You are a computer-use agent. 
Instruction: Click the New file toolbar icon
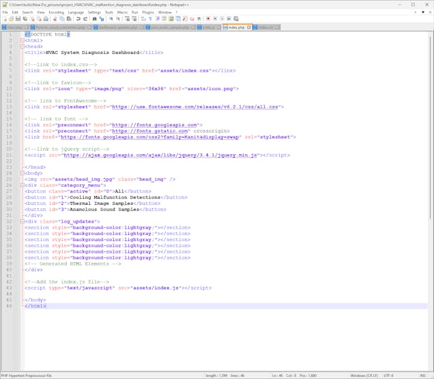[5, 19]
